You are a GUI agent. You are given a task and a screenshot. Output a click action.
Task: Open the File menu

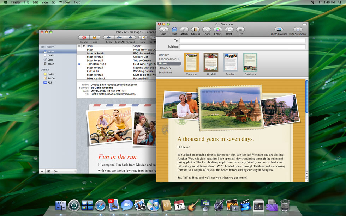[x=26, y=2]
